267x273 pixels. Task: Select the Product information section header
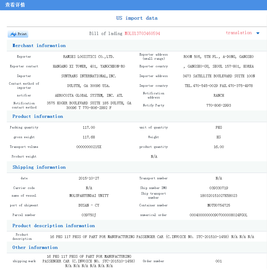tap(38, 116)
